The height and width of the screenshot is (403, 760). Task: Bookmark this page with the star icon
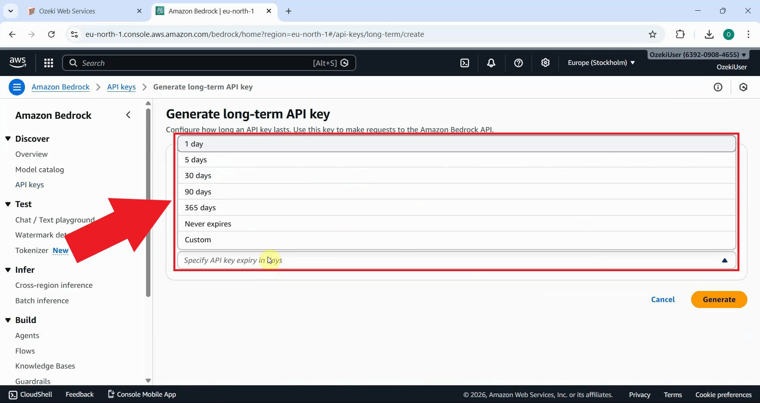coord(653,34)
